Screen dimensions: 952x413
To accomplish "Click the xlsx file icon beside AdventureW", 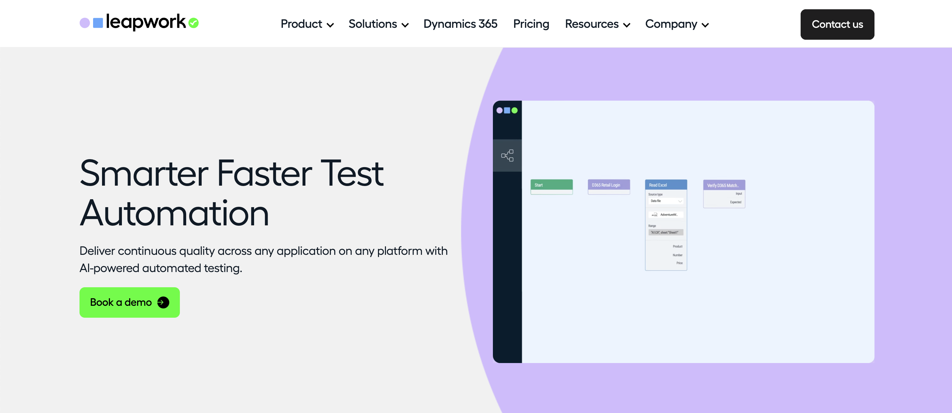I will coord(654,214).
